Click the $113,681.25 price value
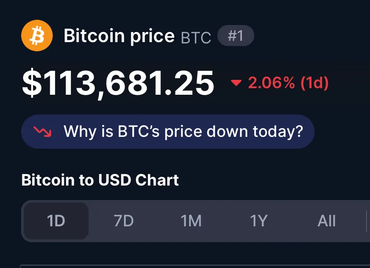370x268 pixels. click(118, 83)
